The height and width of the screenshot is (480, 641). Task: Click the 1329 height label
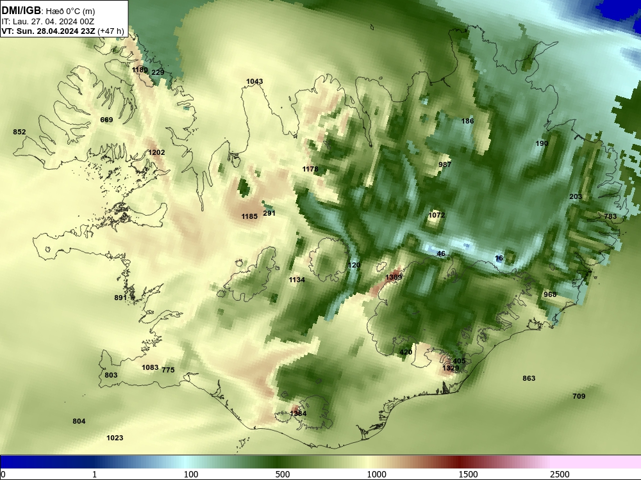(x=451, y=368)
